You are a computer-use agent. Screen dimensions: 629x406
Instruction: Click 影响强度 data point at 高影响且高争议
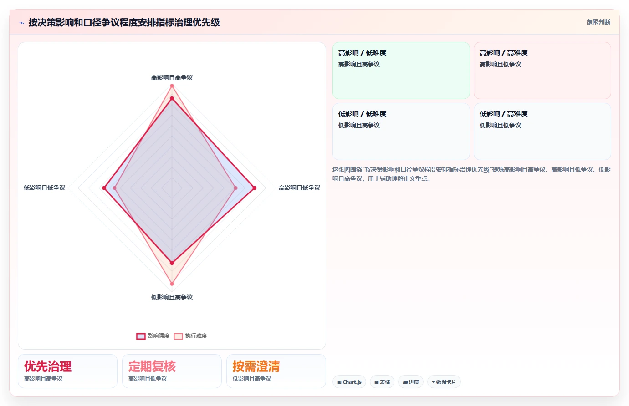[x=172, y=98]
